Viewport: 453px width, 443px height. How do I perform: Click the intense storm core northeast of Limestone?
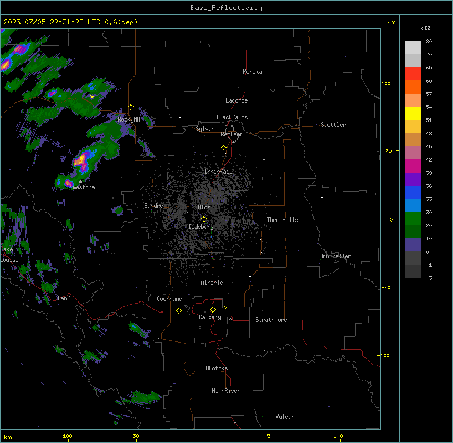click(x=81, y=161)
